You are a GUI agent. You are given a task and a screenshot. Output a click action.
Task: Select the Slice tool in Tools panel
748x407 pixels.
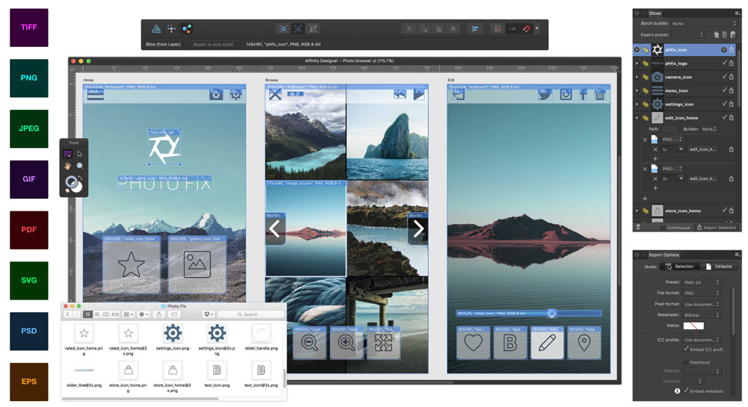[x=68, y=154]
